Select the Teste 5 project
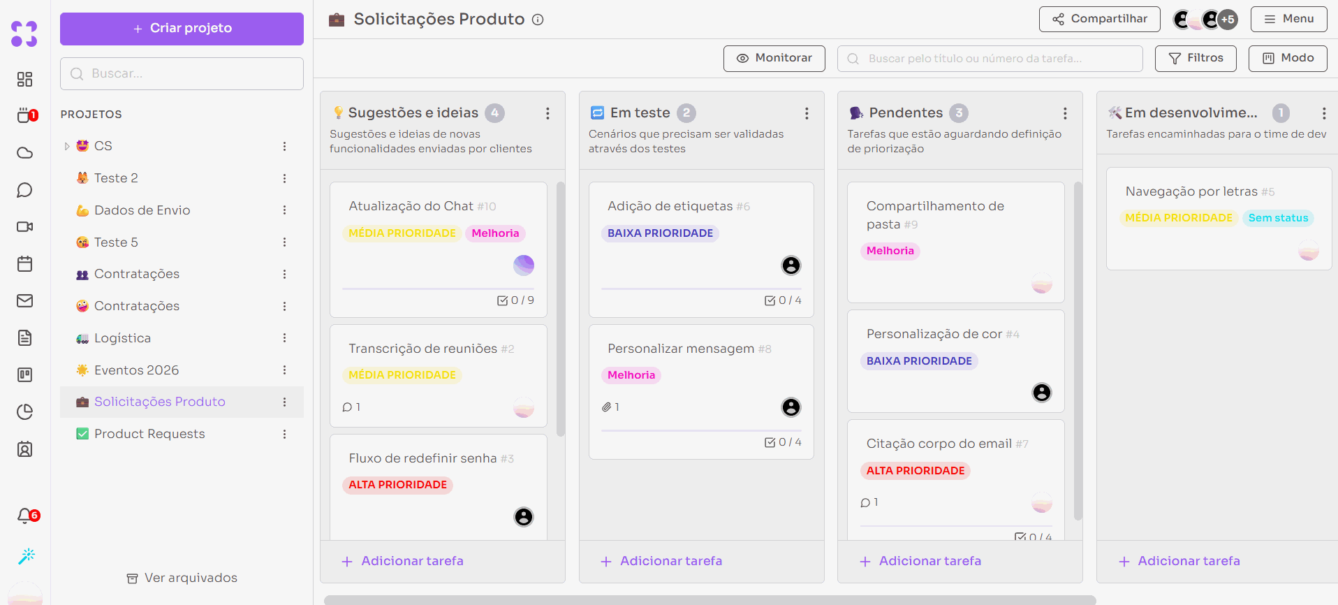Screen dimensions: 1338x605 182,242
